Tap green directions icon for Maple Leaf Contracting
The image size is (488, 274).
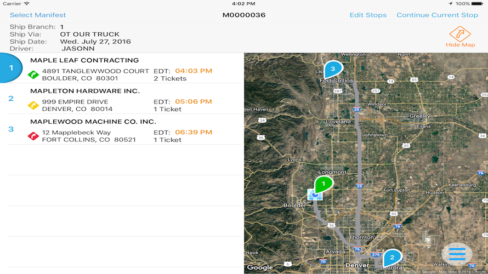pyautogui.click(x=33, y=75)
